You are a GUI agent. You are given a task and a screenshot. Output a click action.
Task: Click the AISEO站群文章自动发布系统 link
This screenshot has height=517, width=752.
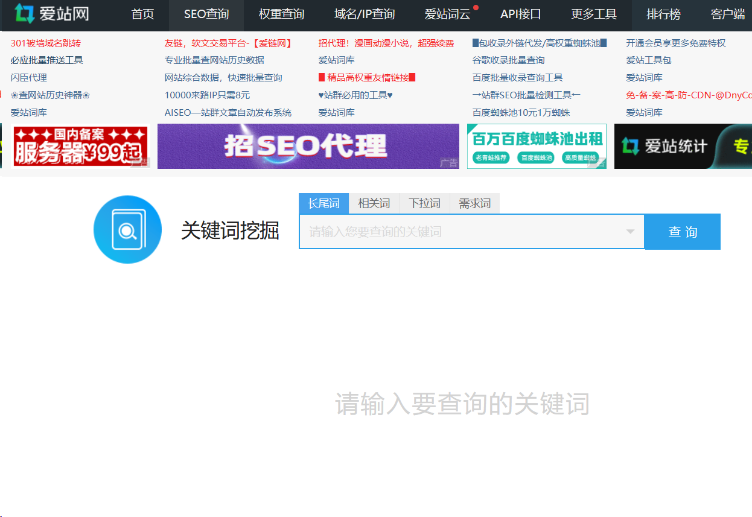(x=228, y=112)
